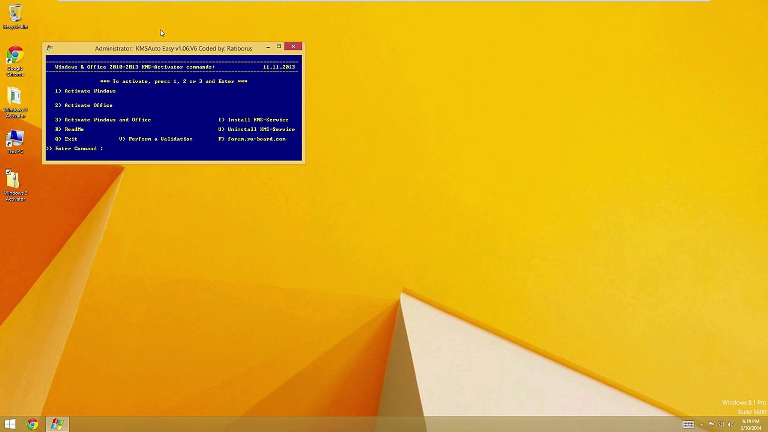Open the touch keyboard tray icon
768x432 pixels.
tap(688, 424)
